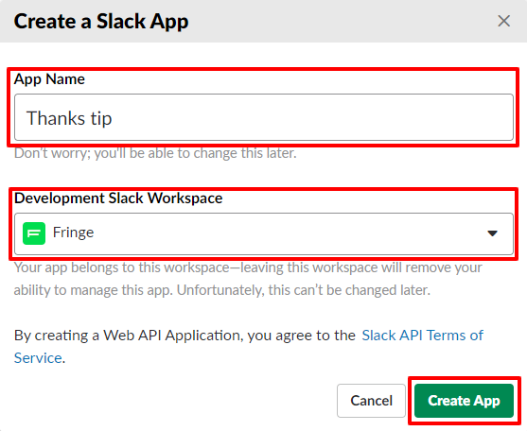
Task: Click the App Name input field
Action: click(264, 117)
